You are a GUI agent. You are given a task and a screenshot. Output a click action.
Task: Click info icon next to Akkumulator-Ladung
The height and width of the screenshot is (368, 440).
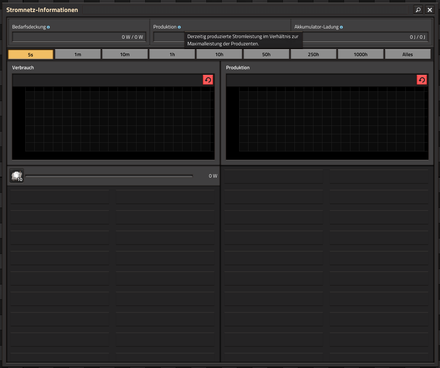(x=341, y=27)
